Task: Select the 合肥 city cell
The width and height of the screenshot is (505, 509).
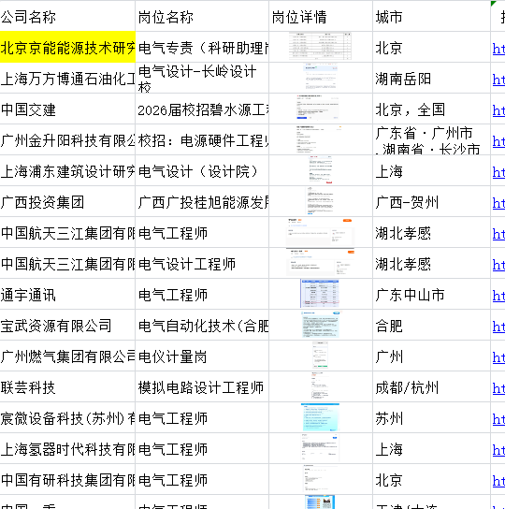Action: [x=431, y=325]
